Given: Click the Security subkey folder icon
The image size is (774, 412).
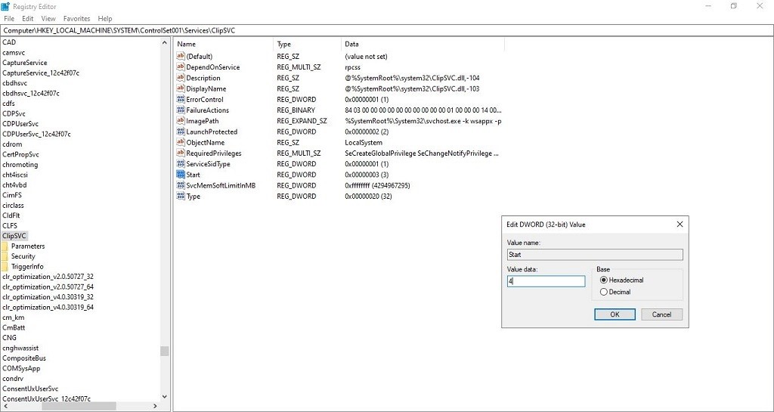Looking at the screenshot, I should pos(5,256).
